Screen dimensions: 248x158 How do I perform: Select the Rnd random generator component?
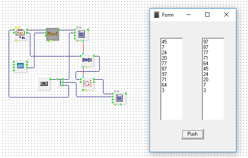53,34
